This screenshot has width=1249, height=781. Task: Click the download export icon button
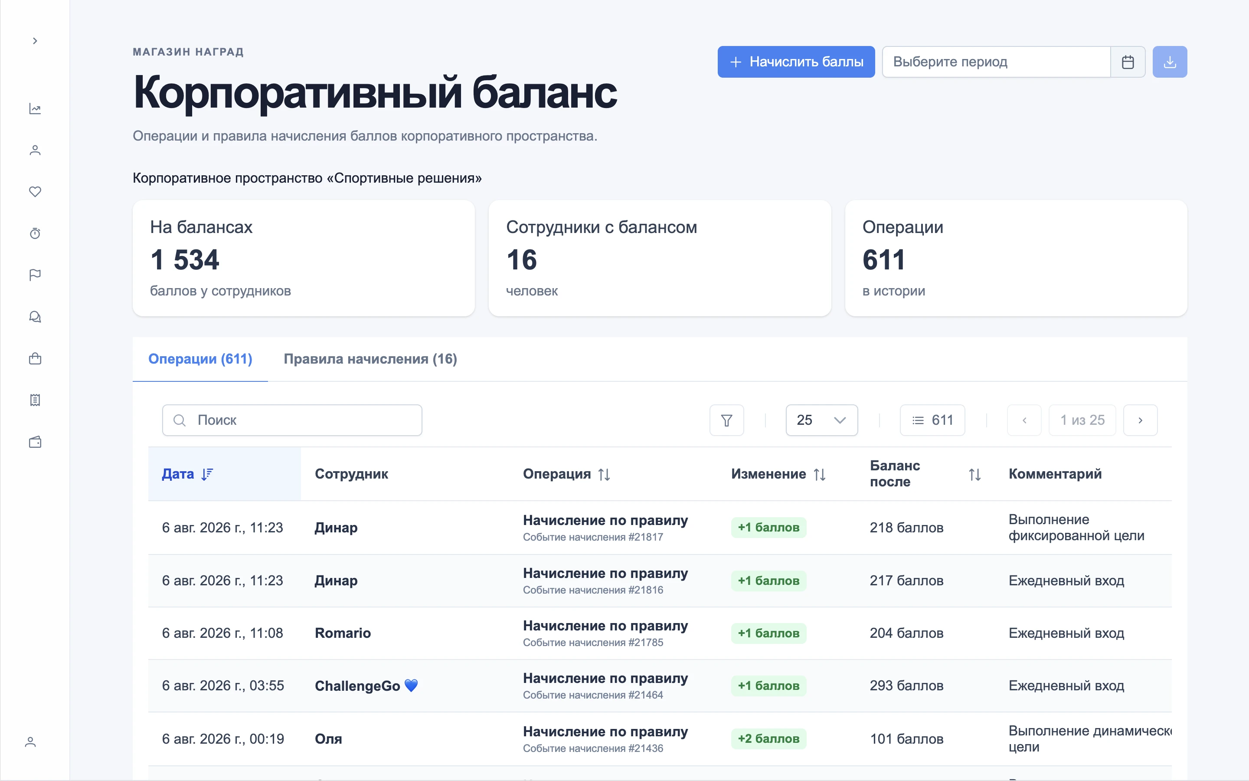tap(1170, 62)
